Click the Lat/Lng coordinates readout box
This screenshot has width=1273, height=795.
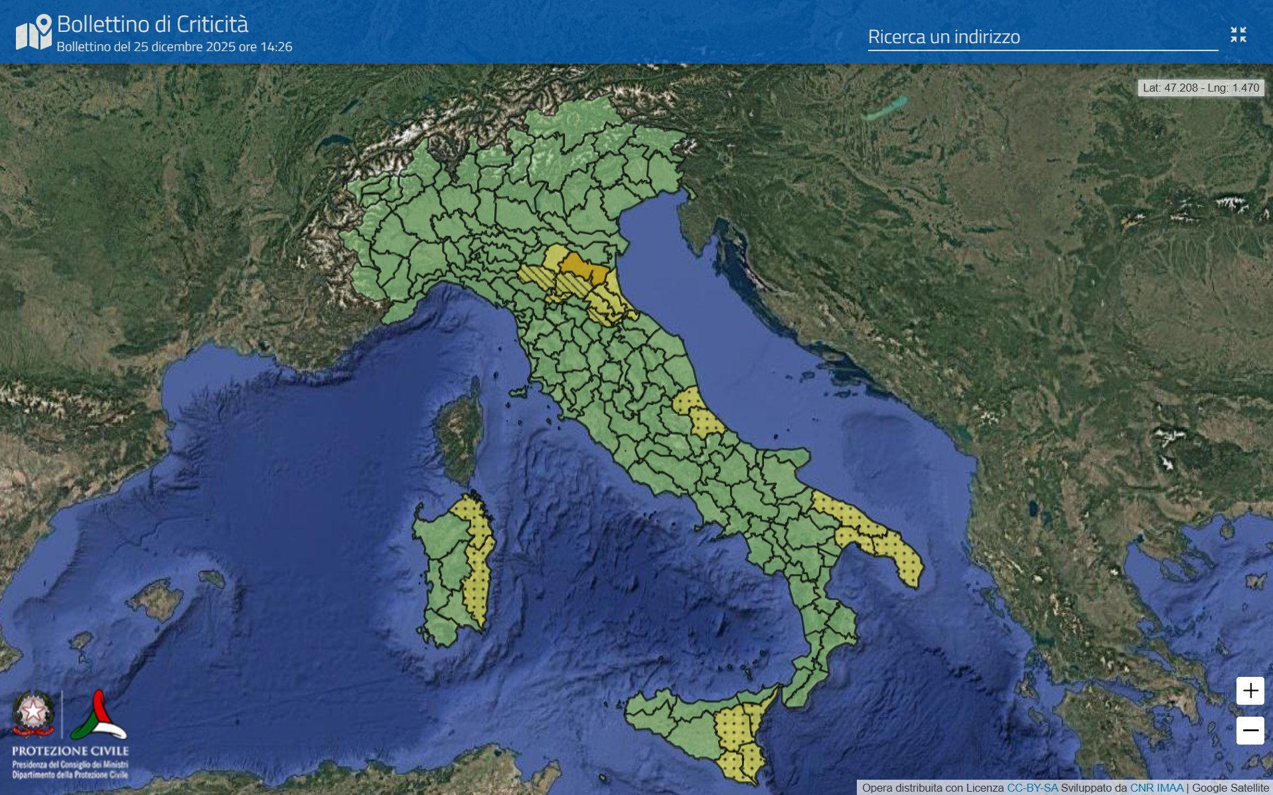(x=1201, y=88)
